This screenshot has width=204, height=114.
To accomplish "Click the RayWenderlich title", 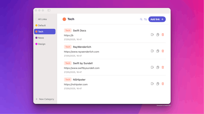I will pyautogui.click(x=82, y=47).
